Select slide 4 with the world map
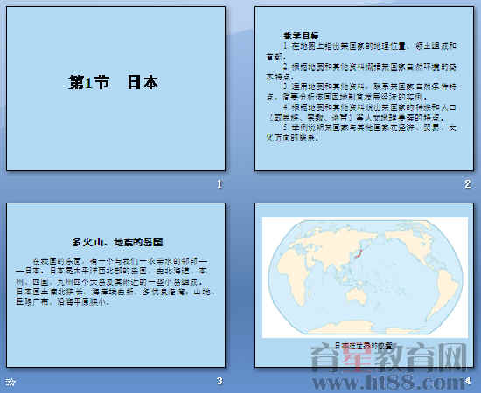This screenshot has width=481, height=393. click(x=364, y=285)
